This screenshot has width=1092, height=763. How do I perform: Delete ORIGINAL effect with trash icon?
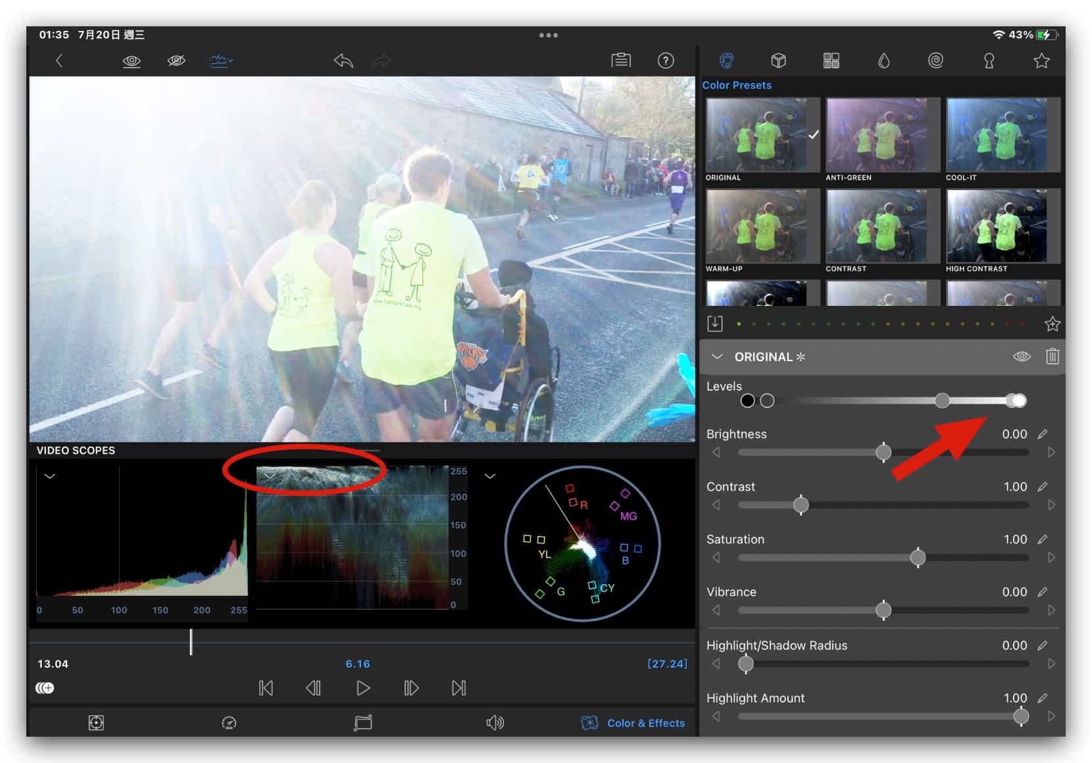point(1052,357)
